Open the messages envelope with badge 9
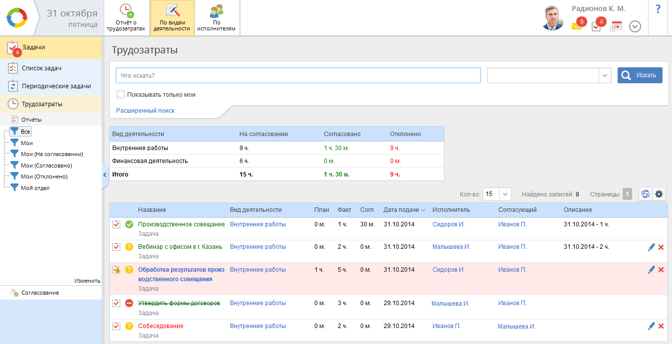This screenshot has width=672, height=344. [577, 26]
